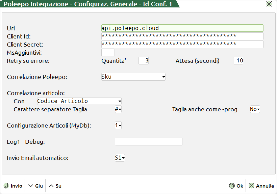Screen dimensions: 277x194
Task: Open the Correlazione Poleepo Sku dropdown
Action: click(133, 77)
